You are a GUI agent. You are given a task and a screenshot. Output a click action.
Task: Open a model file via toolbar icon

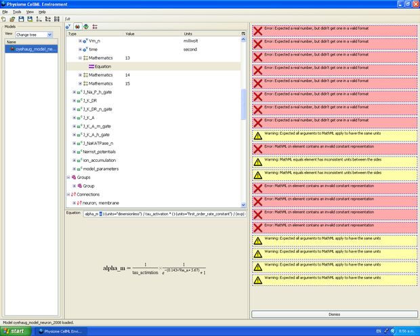12,19
